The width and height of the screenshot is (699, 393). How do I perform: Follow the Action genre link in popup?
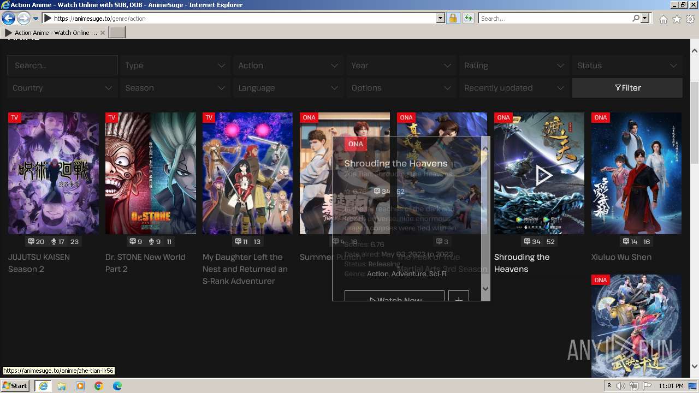pos(378,273)
